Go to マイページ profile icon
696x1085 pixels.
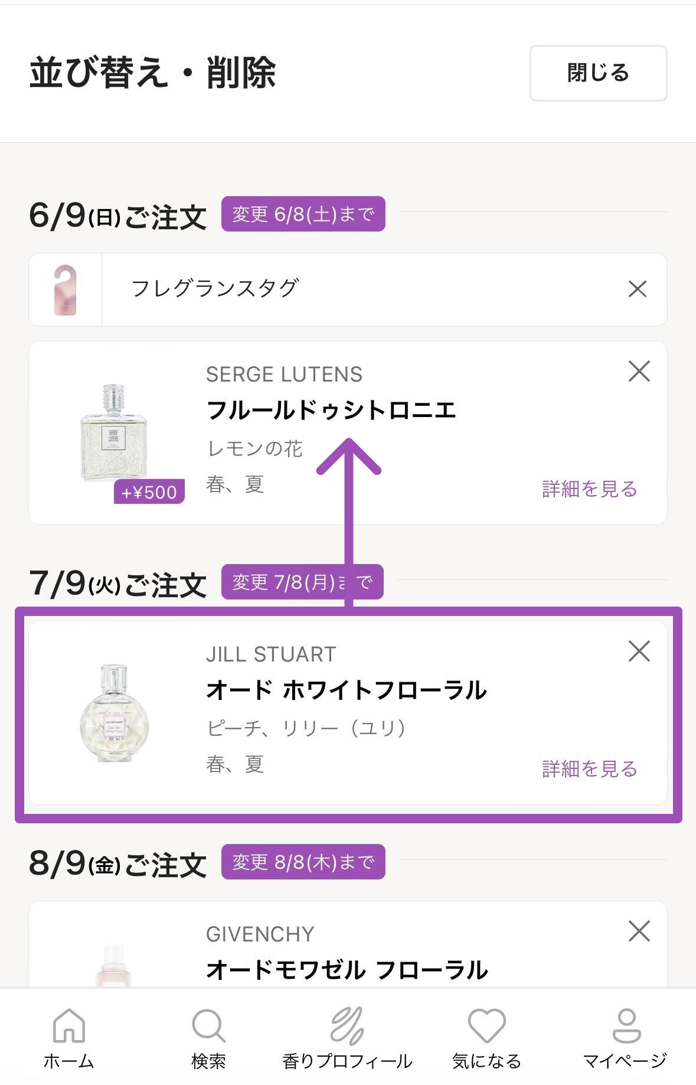click(x=626, y=1037)
